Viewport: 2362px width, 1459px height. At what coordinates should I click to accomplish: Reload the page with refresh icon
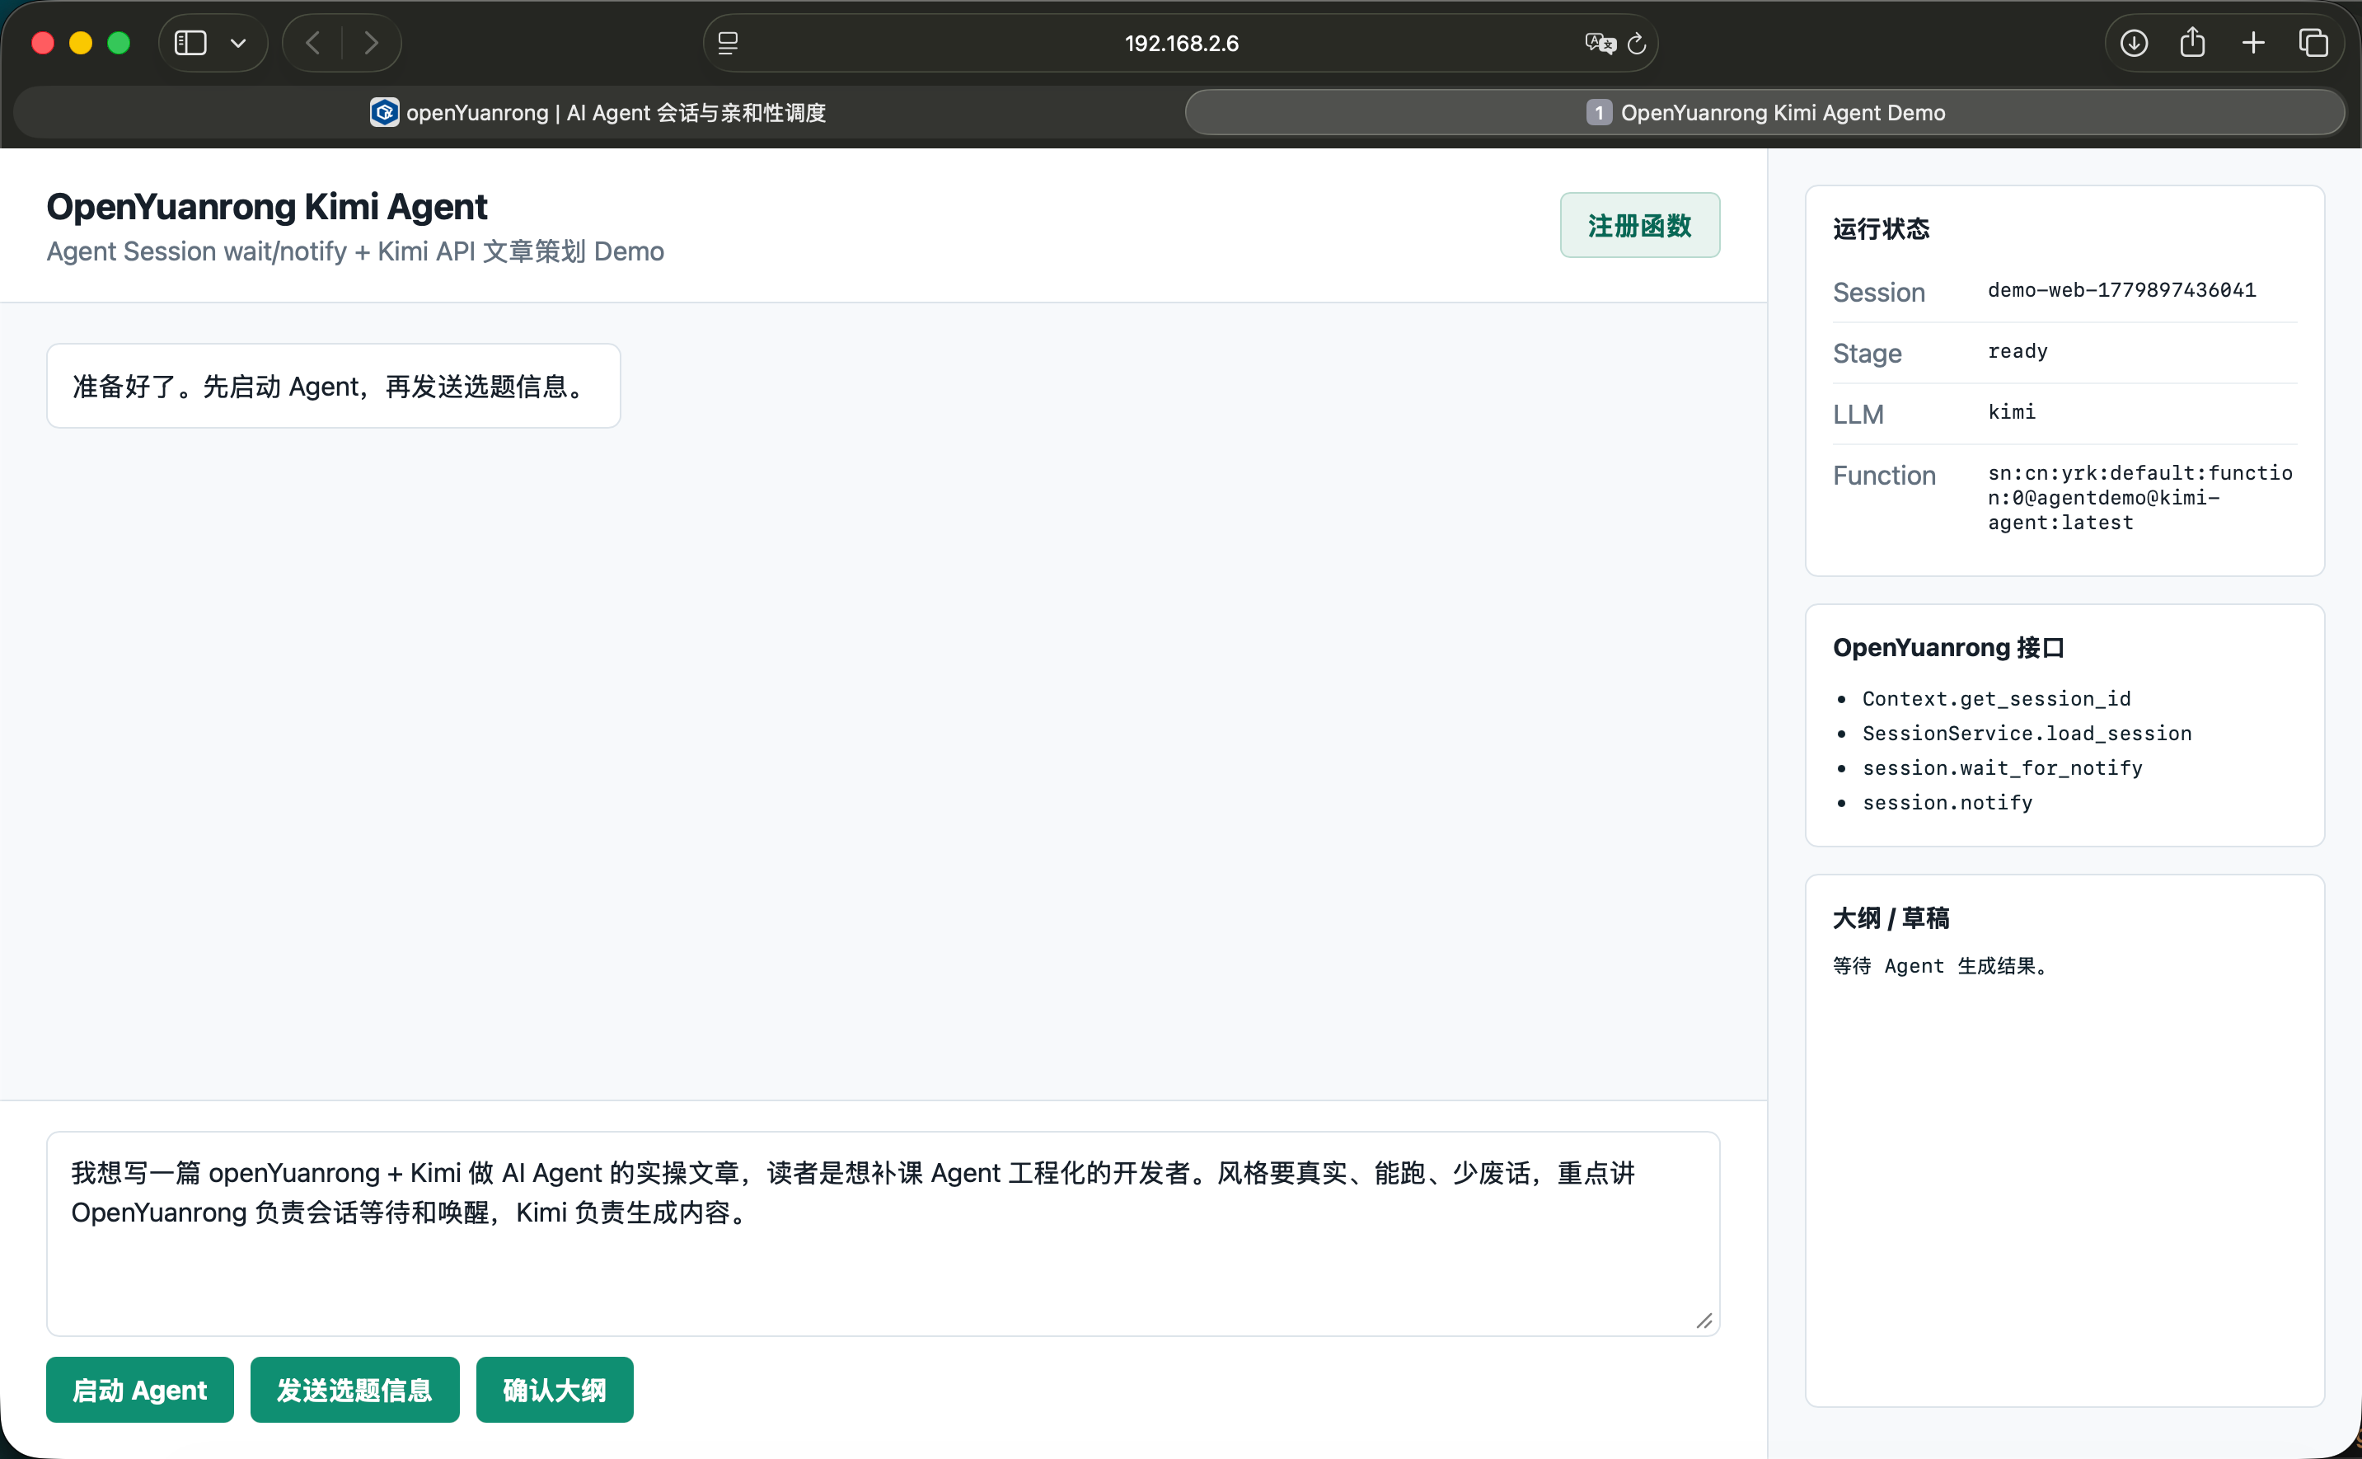pos(1637,44)
